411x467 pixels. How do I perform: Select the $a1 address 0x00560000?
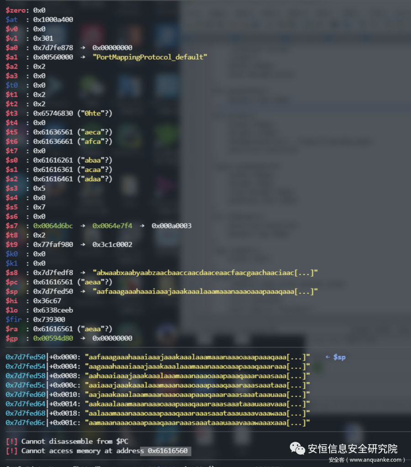53,57
